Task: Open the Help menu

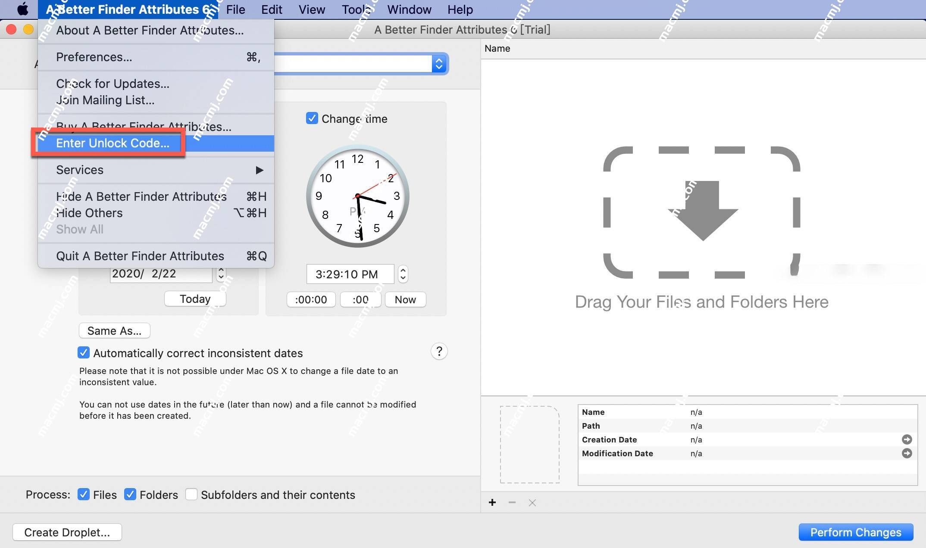Action: tap(460, 9)
